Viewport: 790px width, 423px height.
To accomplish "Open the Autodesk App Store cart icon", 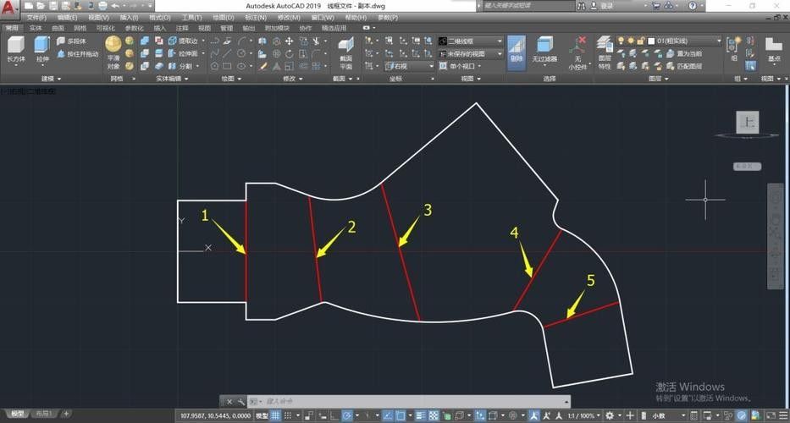I will click(656, 6).
